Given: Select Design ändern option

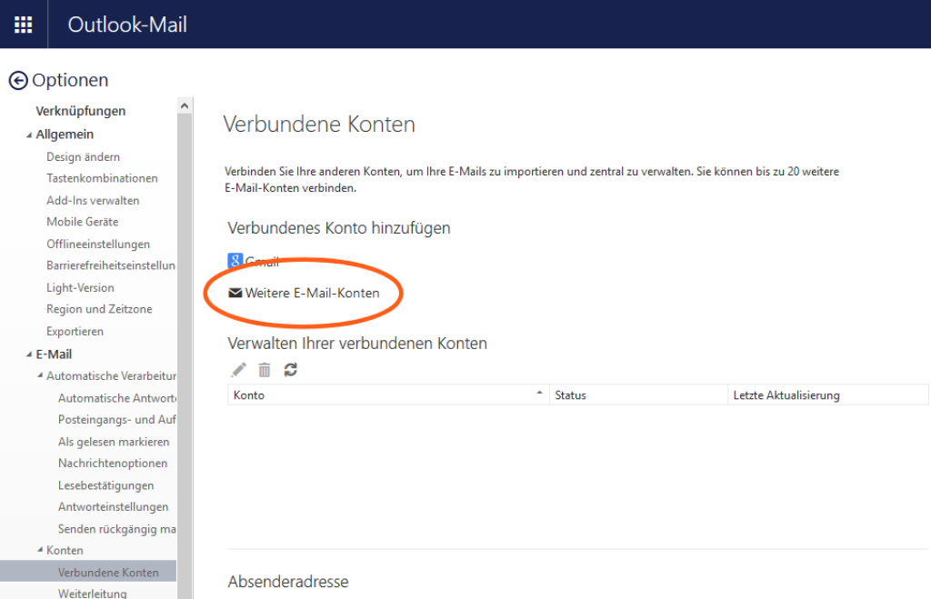Looking at the screenshot, I should pos(83,156).
